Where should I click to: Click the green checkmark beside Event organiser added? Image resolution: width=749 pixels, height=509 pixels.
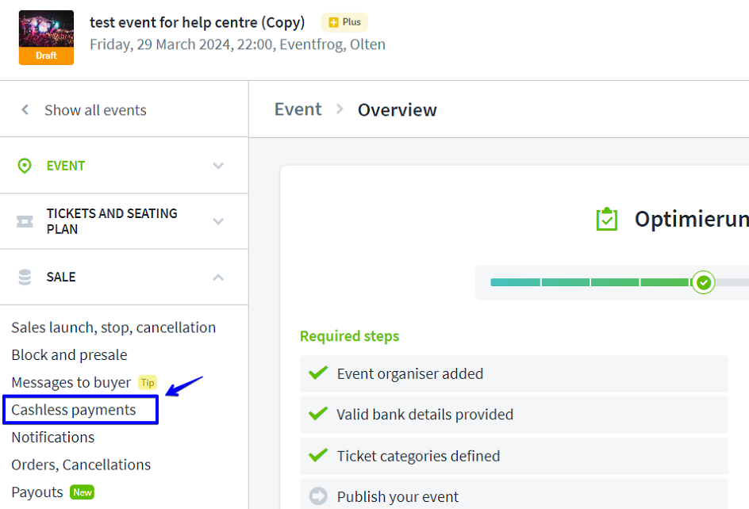tap(318, 373)
